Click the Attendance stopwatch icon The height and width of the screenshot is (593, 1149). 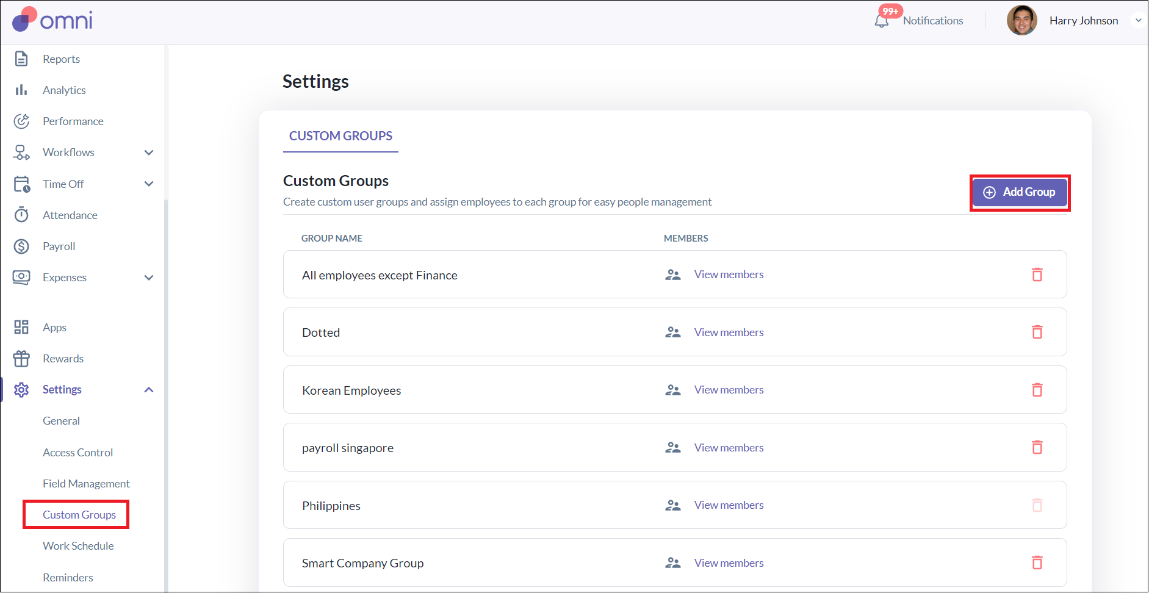pos(21,215)
